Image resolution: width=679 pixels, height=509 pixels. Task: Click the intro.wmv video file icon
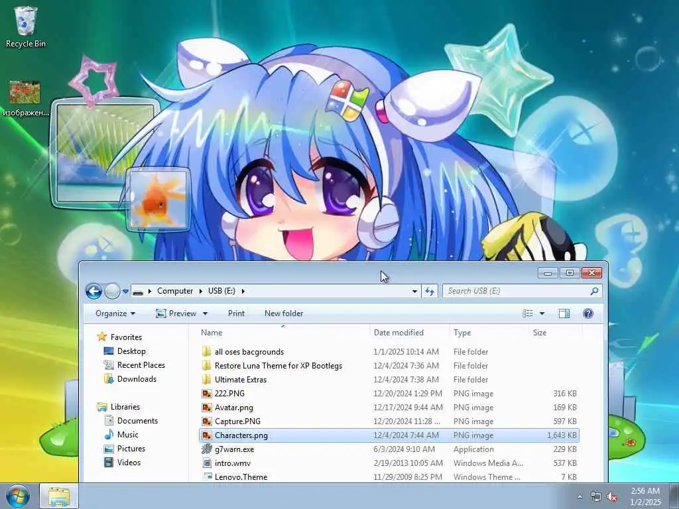click(207, 463)
